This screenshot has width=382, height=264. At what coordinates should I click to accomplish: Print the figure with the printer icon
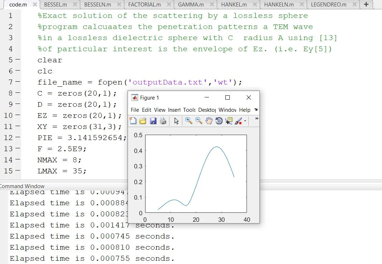coord(163,121)
